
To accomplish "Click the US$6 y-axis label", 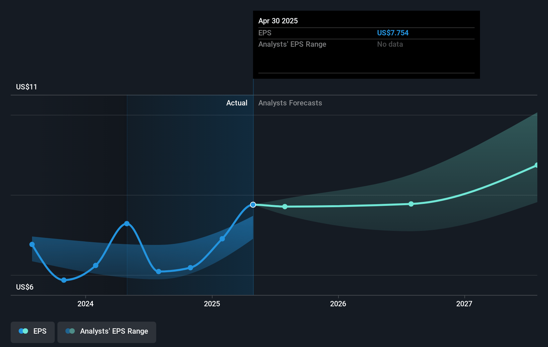I will (25, 287).
